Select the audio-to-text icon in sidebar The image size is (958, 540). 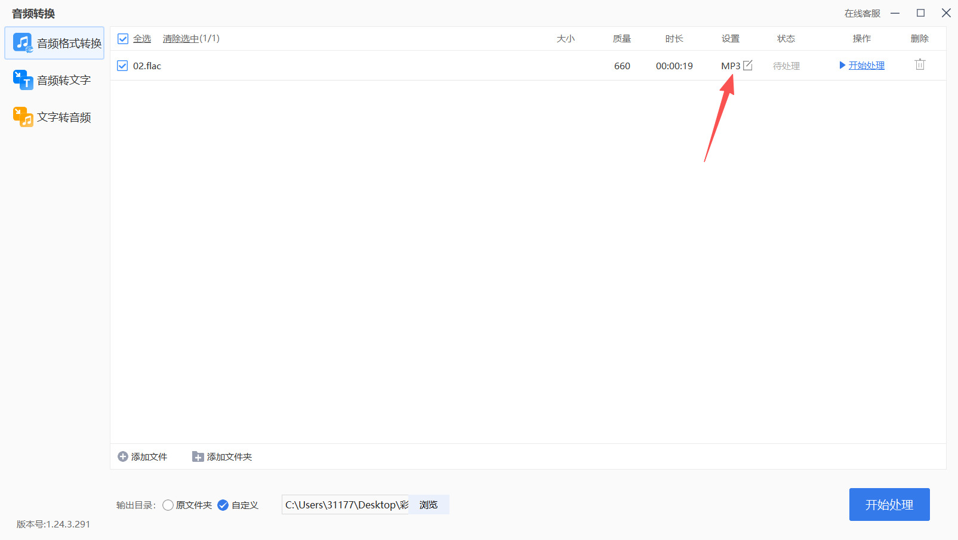coord(23,80)
